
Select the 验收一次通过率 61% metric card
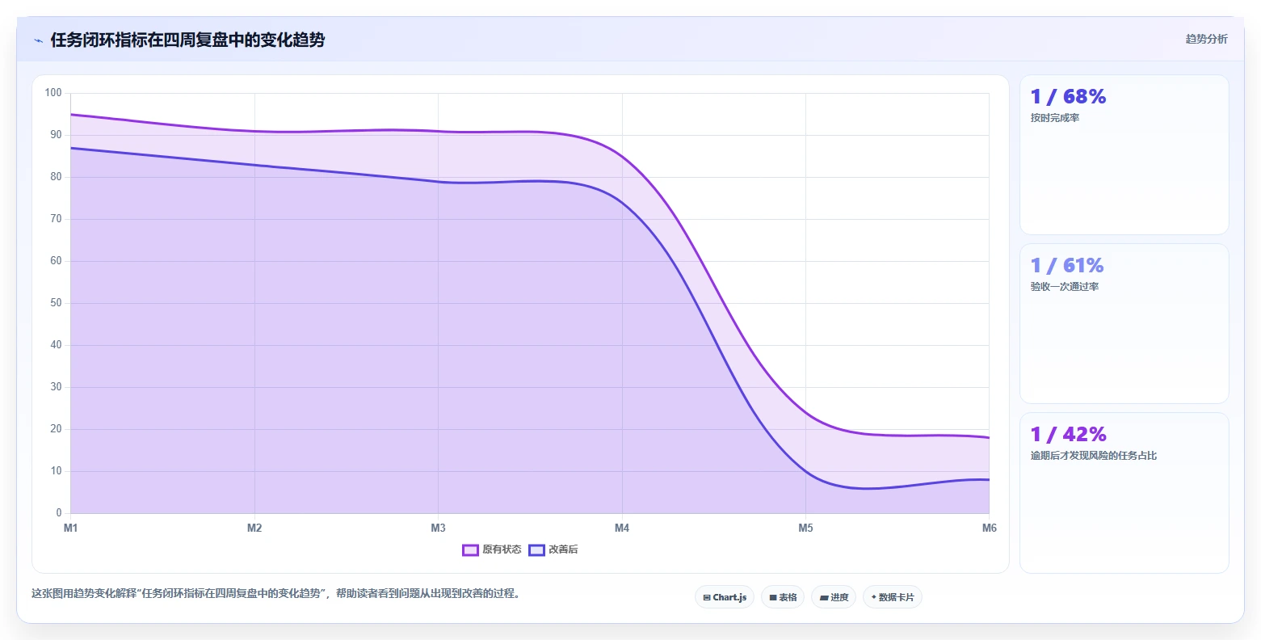1124,323
